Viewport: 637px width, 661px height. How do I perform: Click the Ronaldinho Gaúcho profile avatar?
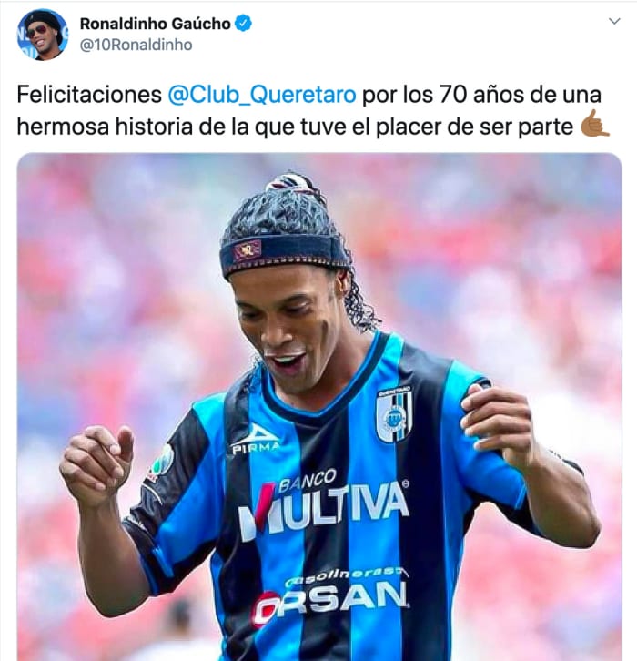[x=43, y=35]
